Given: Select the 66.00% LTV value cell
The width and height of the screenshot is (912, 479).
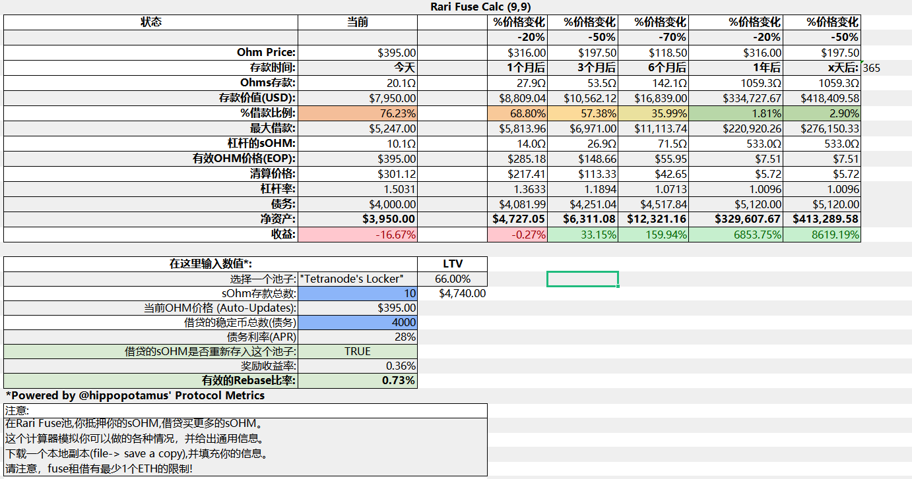Looking at the screenshot, I should 453,279.
